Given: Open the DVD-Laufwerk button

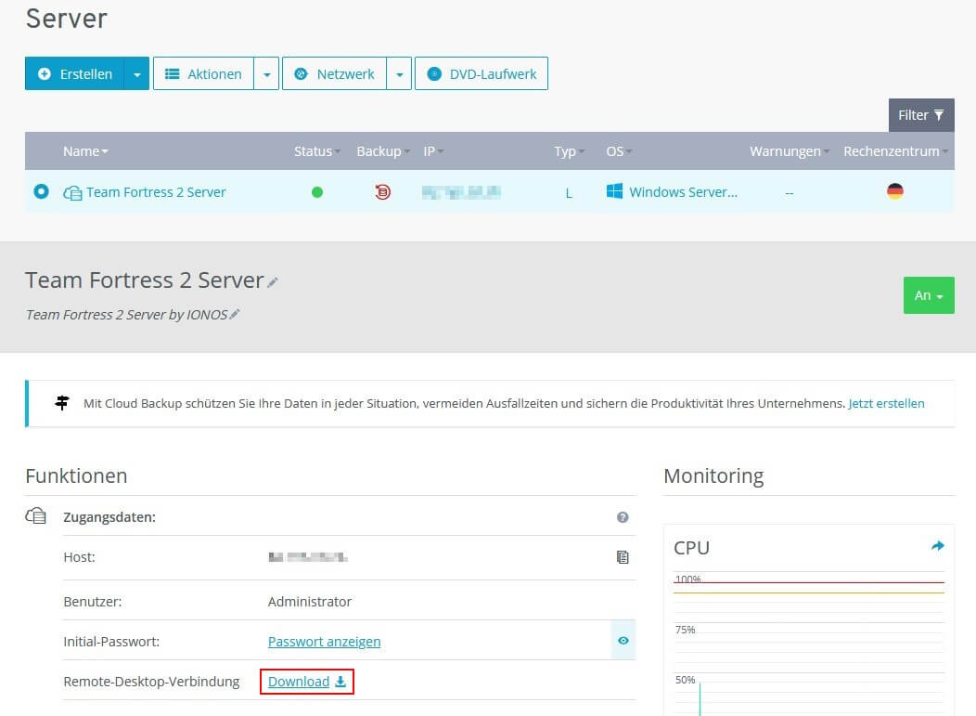Looking at the screenshot, I should click(x=482, y=73).
